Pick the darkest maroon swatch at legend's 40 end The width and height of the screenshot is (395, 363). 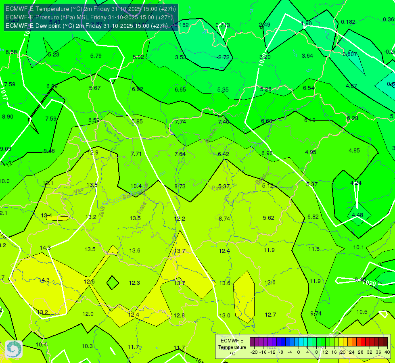[x=385, y=342]
